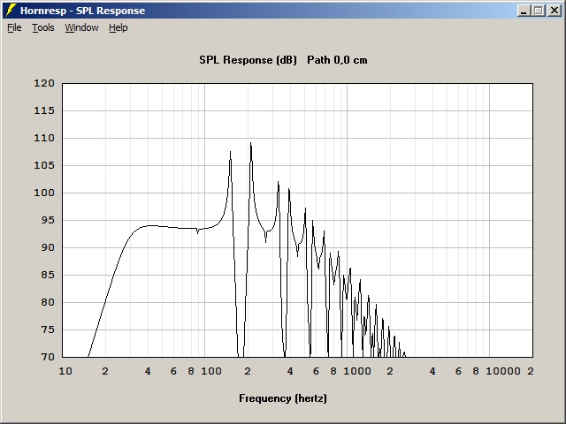Viewport: 566px width, 424px height.
Task: Click the flat curve plateau near 40 Hz
Action: pos(149,226)
